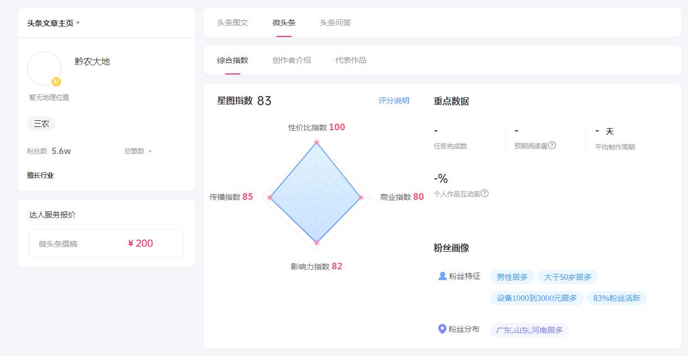Click the 广东,山东,河南居多 distribution tag
The width and height of the screenshot is (688, 356).
coord(528,329)
